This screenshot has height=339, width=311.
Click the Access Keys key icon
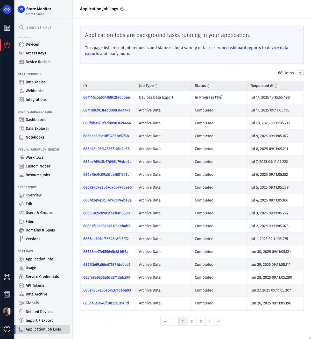21,53
